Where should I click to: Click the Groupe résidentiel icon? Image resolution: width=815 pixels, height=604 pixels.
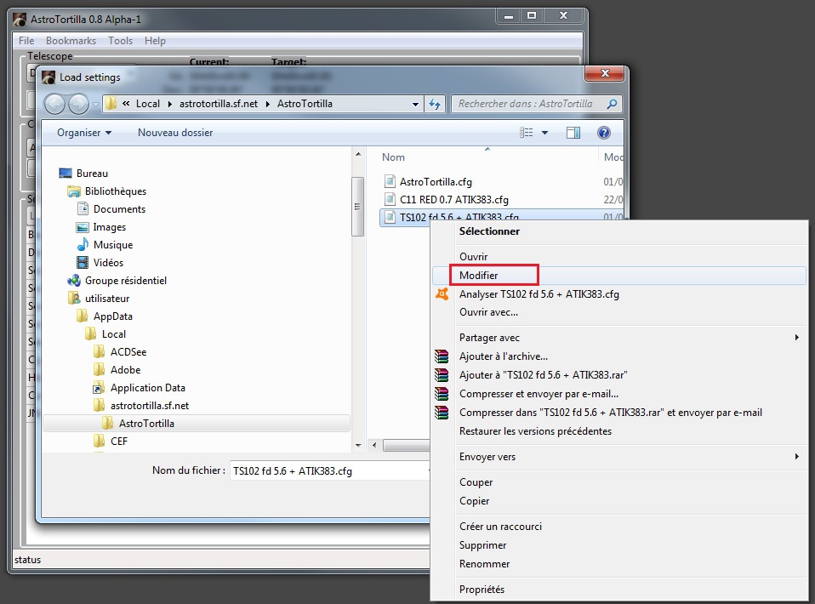(74, 280)
